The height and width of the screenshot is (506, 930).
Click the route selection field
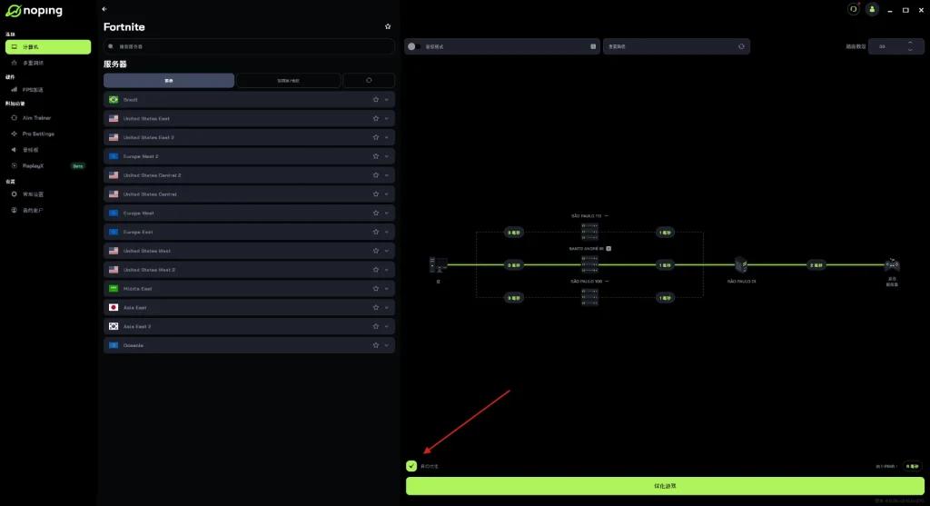pos(676,46)
